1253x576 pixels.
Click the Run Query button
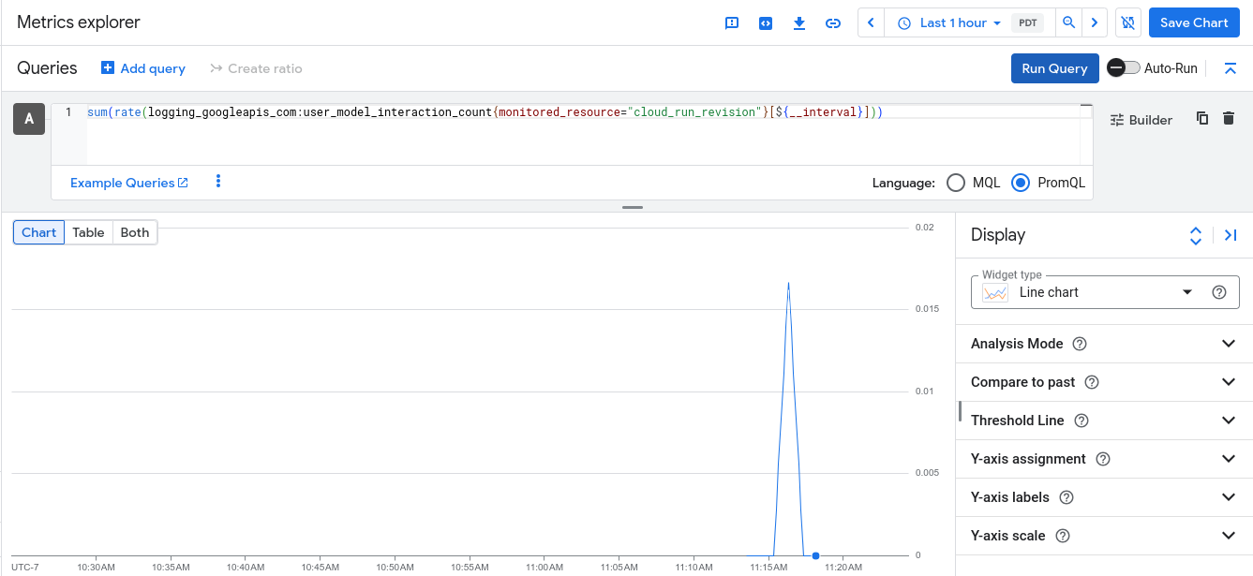tap(1054, 67)
